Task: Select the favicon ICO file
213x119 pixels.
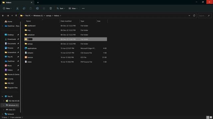Action: 66,57
